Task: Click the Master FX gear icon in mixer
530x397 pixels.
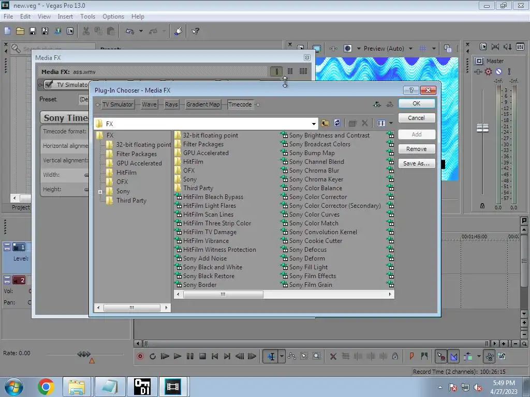Action: pyautogui.click(x=488, y=71)
